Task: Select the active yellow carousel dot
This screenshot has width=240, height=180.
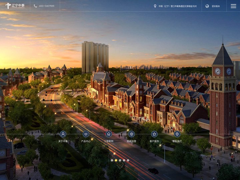Action: pos(116,160)
